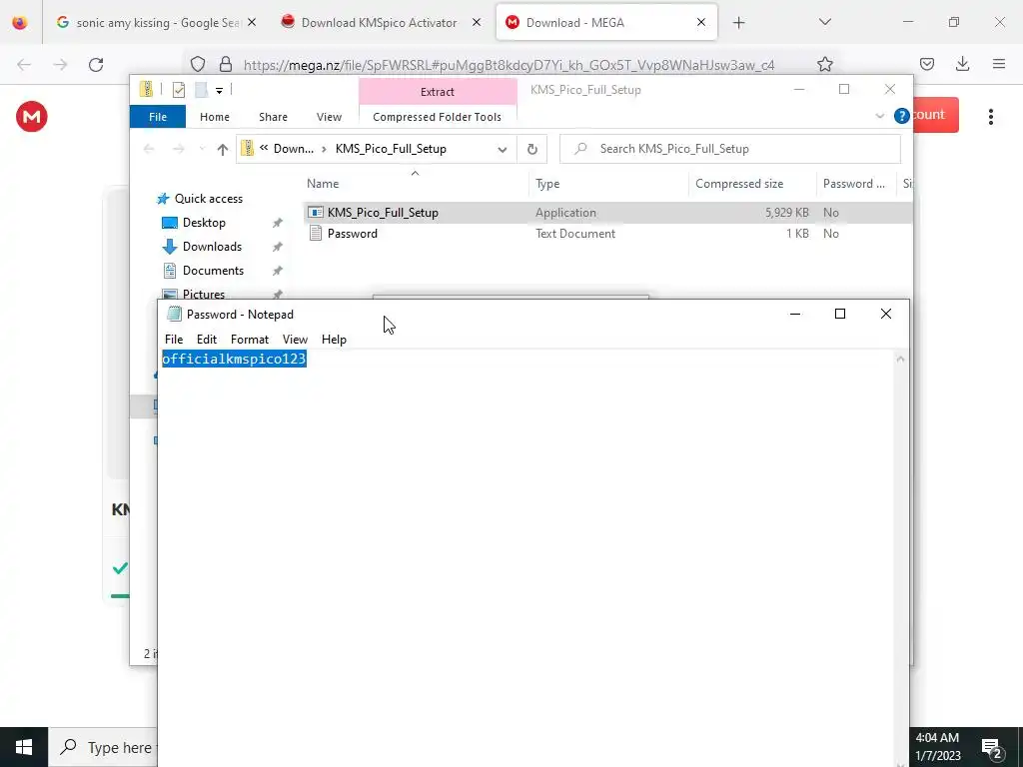This screenshot has height=767, width=1023.
Task: Open address bar history dropdown arrow
Action: tap(503, 150)
